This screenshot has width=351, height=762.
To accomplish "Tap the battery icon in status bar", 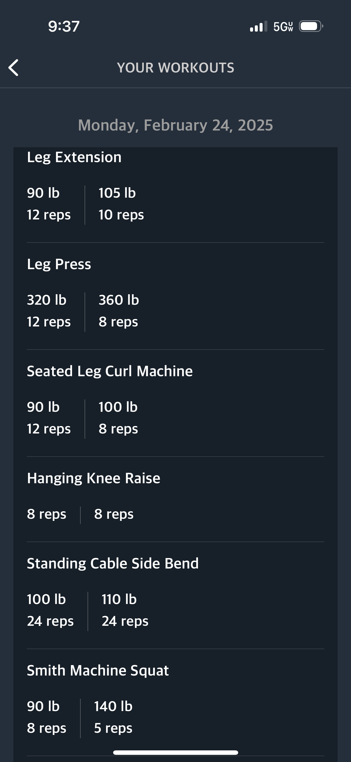I will pyautogui.click(x=311, y=26).
